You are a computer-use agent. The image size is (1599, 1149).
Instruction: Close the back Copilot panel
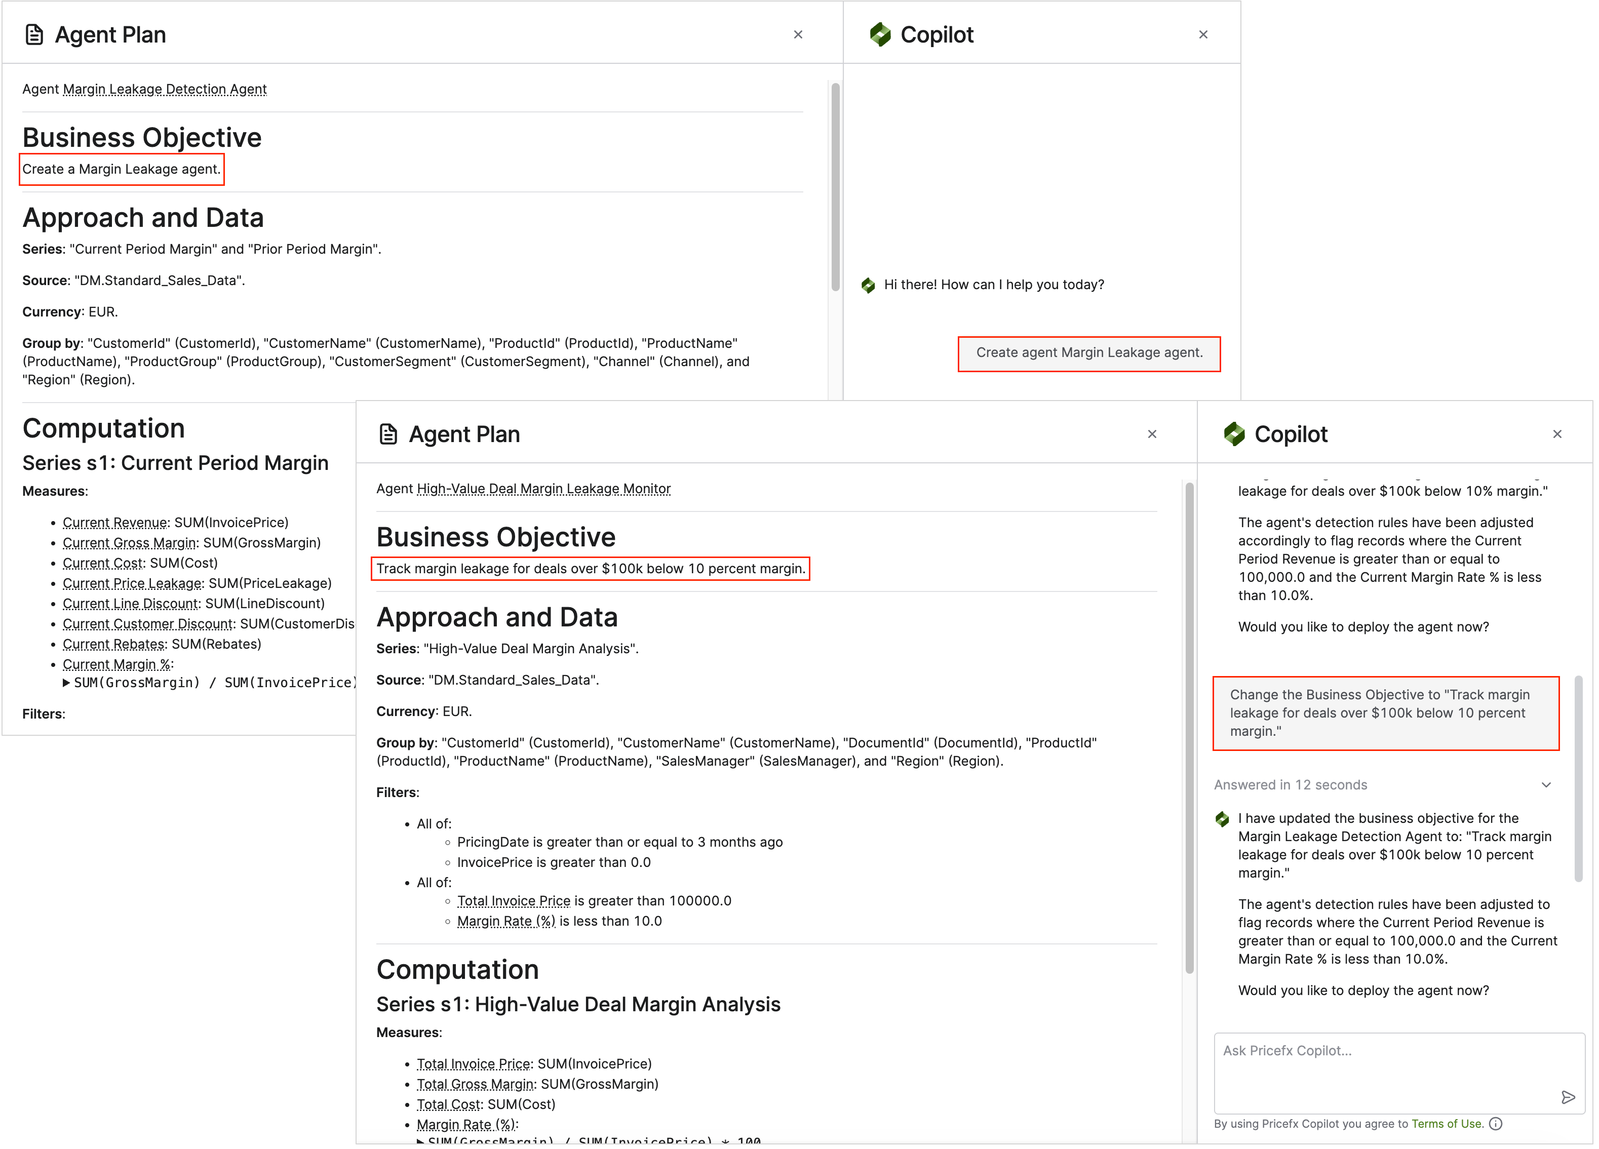click(x=1203, y=34)
